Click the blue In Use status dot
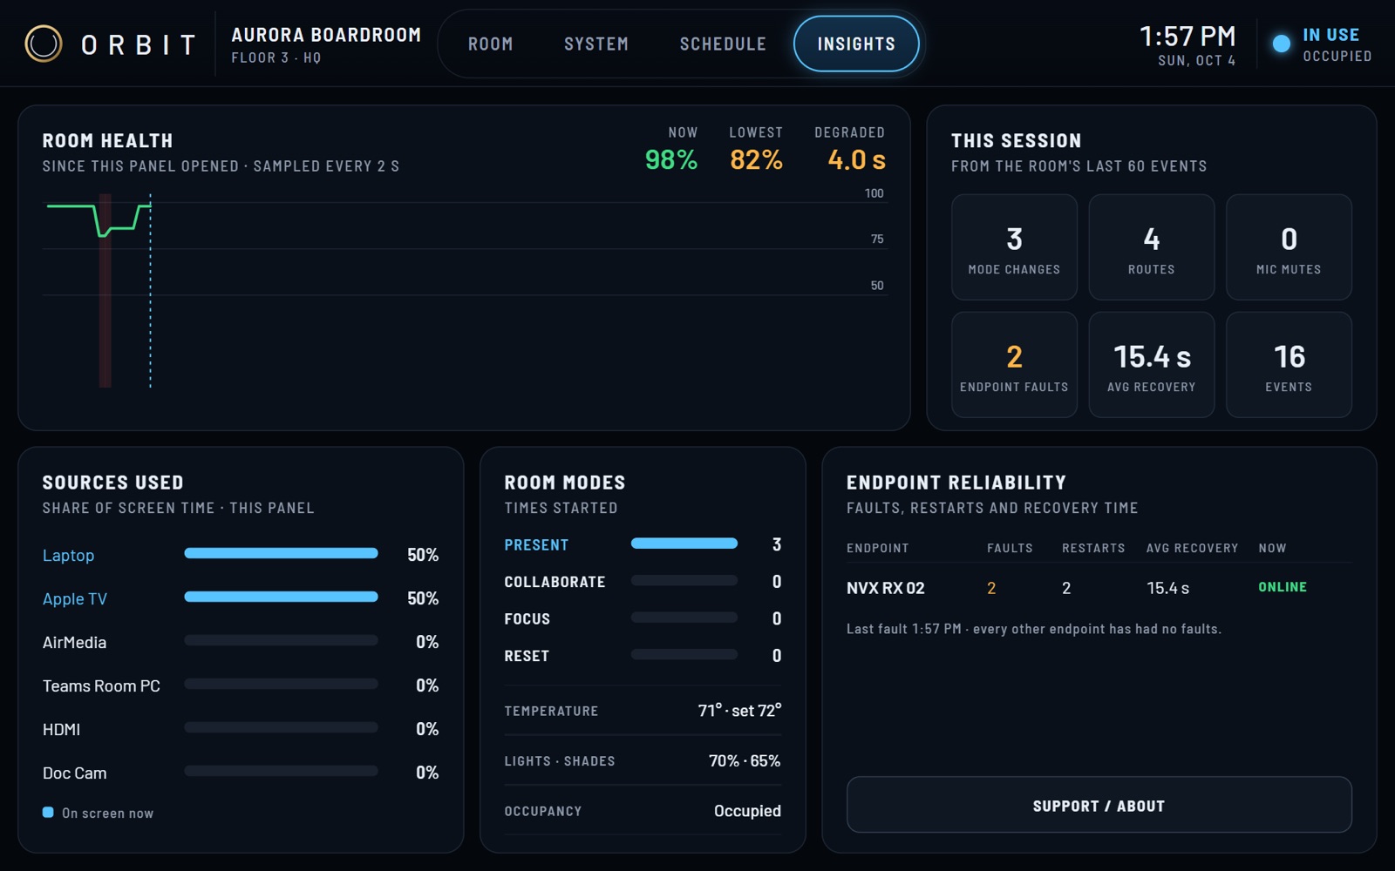1395x871 pixels. 1281,44
